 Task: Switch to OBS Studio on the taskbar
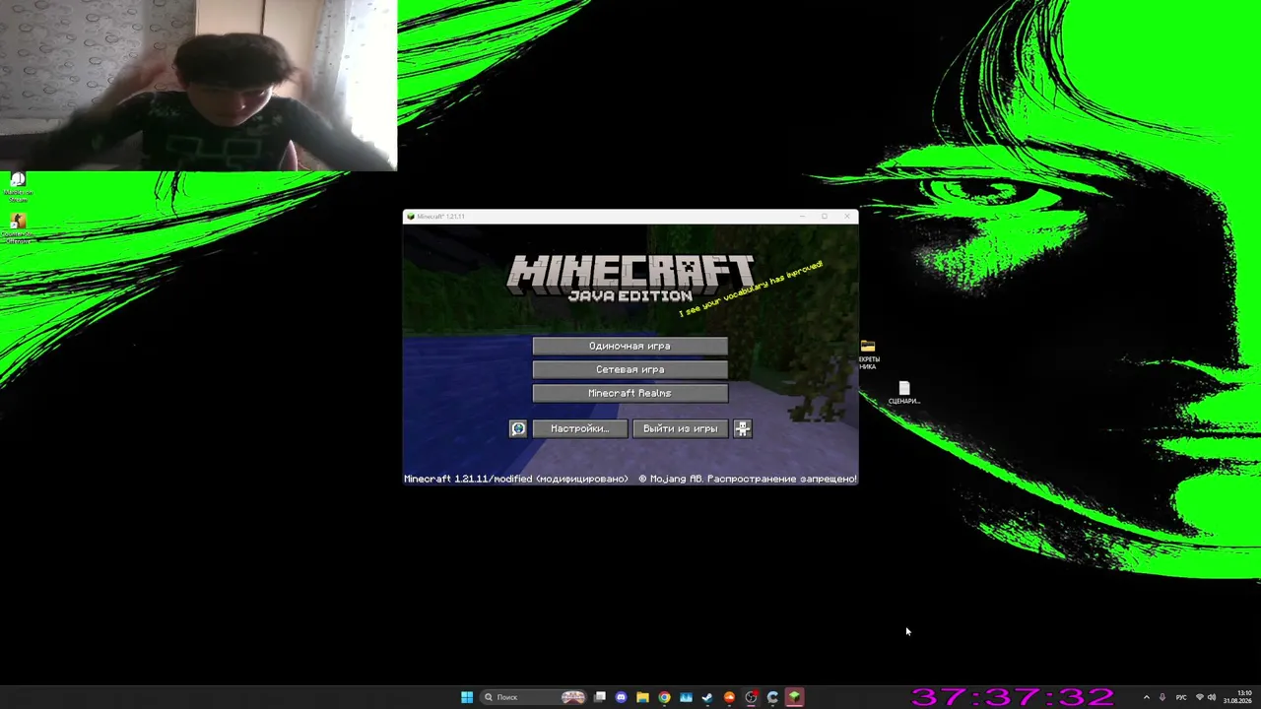pos(751,697)
